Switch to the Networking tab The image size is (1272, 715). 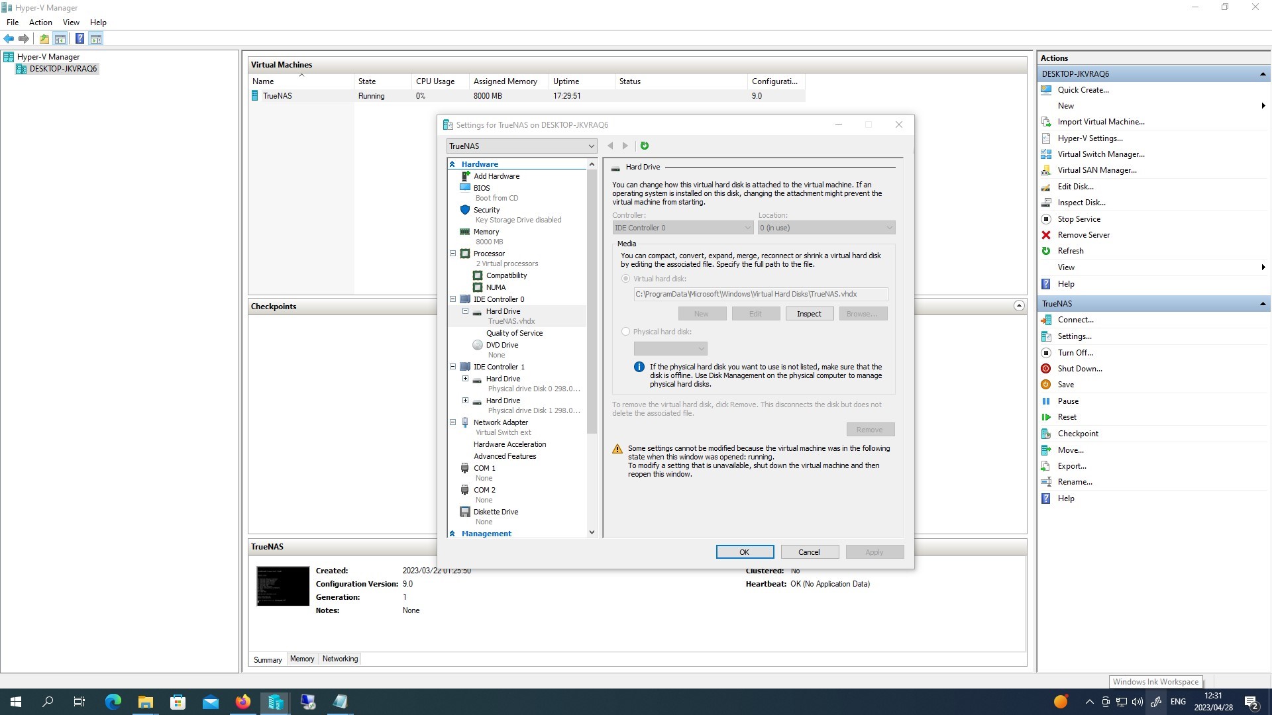340,659
